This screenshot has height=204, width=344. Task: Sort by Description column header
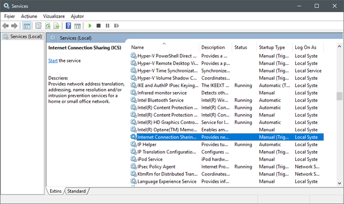coord(216,47)
